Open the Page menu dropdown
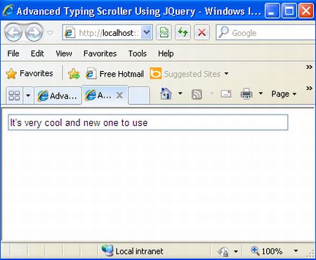The height and width of the screenshot is (260, 316). click(x=284, y=94)
